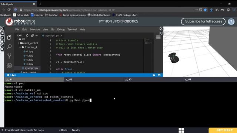Expand IDE panel to fullscreen
This screenshot has width=237, height=133.
tap(161, 28)
